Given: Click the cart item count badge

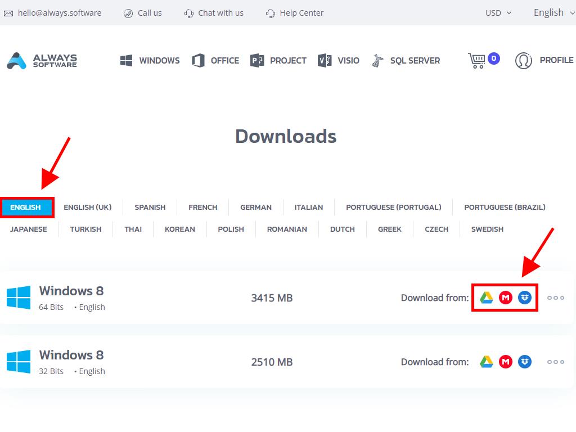Looking at the screenshot, I should (494, 58).
